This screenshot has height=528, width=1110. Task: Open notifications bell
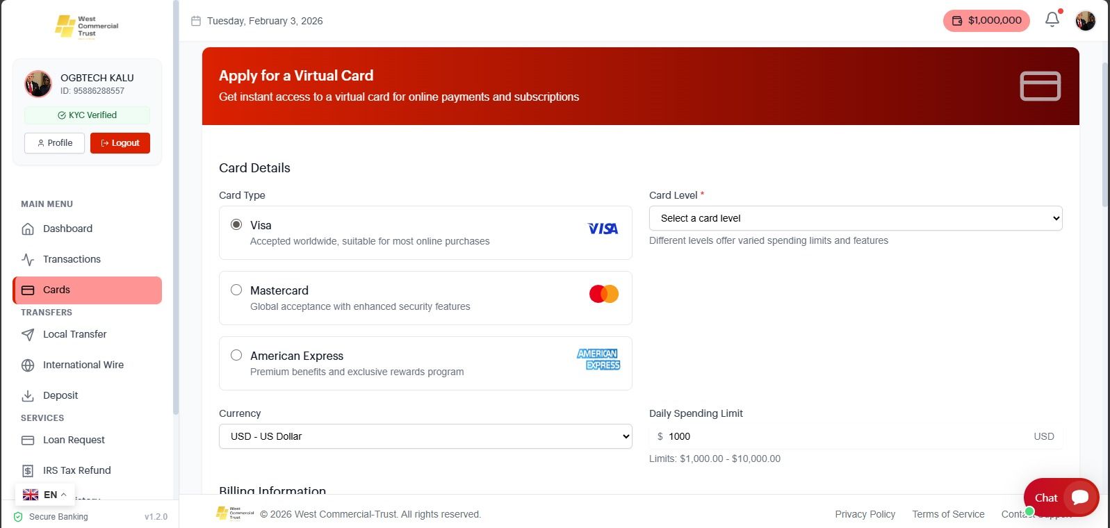coord(1052,20)
